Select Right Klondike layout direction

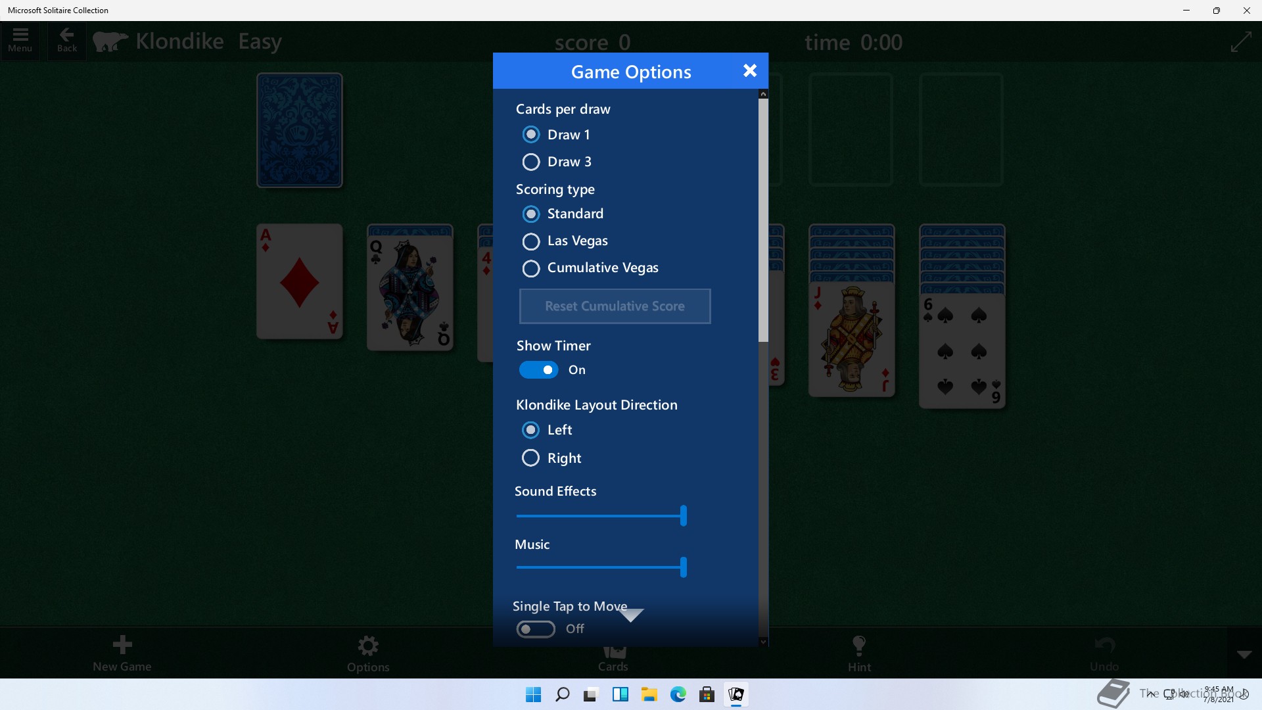click(551, 458)
